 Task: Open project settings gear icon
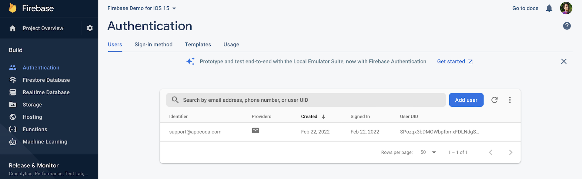click(x=89, y=28)
